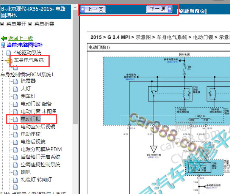Open the 喇叭 entry
This screenshot has height=194, width=230.
click(26, 172)
